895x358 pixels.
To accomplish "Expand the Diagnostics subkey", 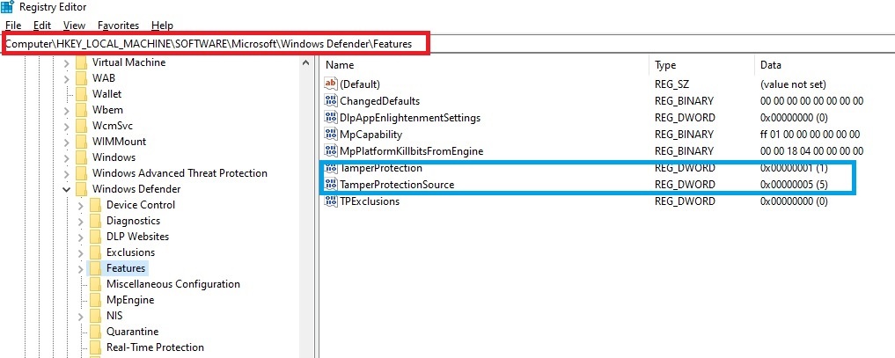I will coord(81,221).
